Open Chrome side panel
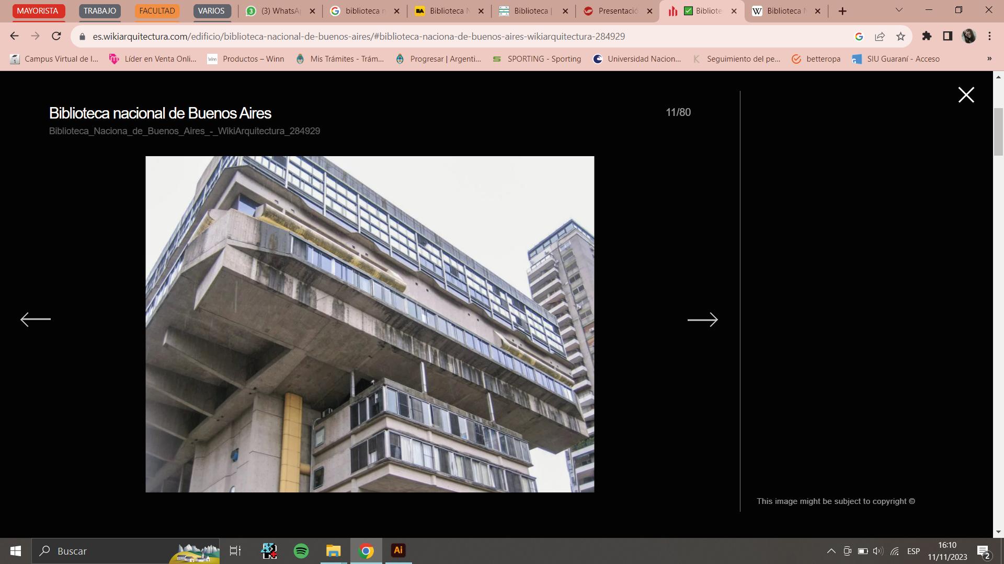 [x=948, y=36]
